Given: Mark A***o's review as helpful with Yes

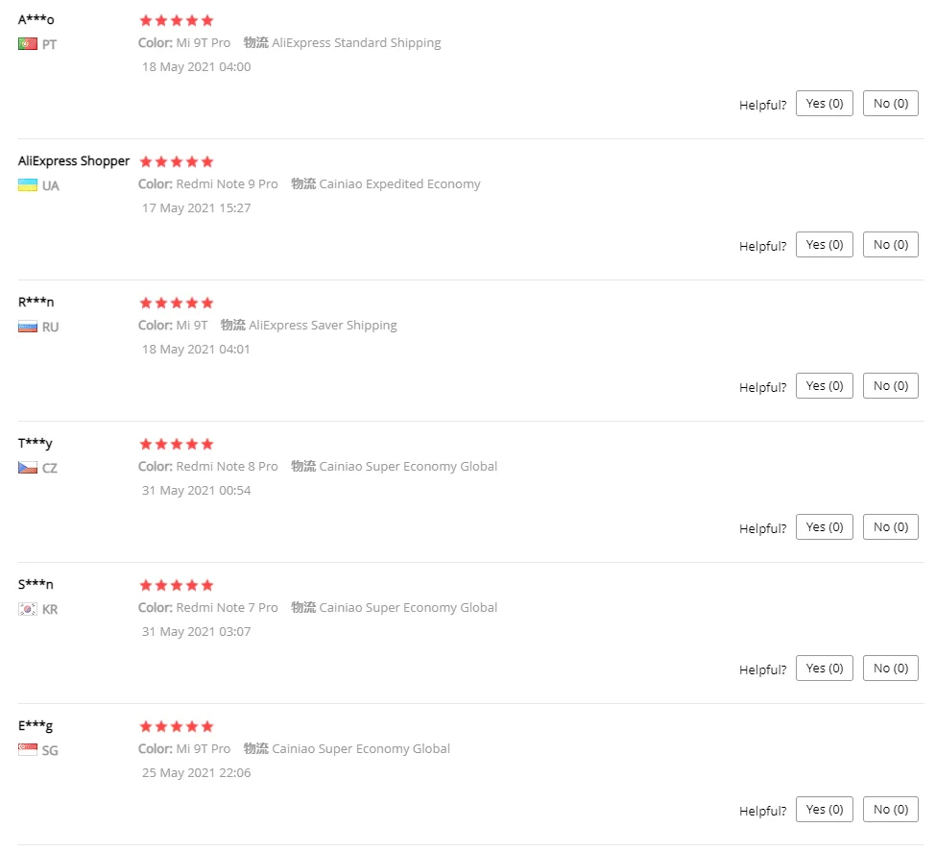Looking at the screenshot, I should pyautogui.click(x=824, y=104).
